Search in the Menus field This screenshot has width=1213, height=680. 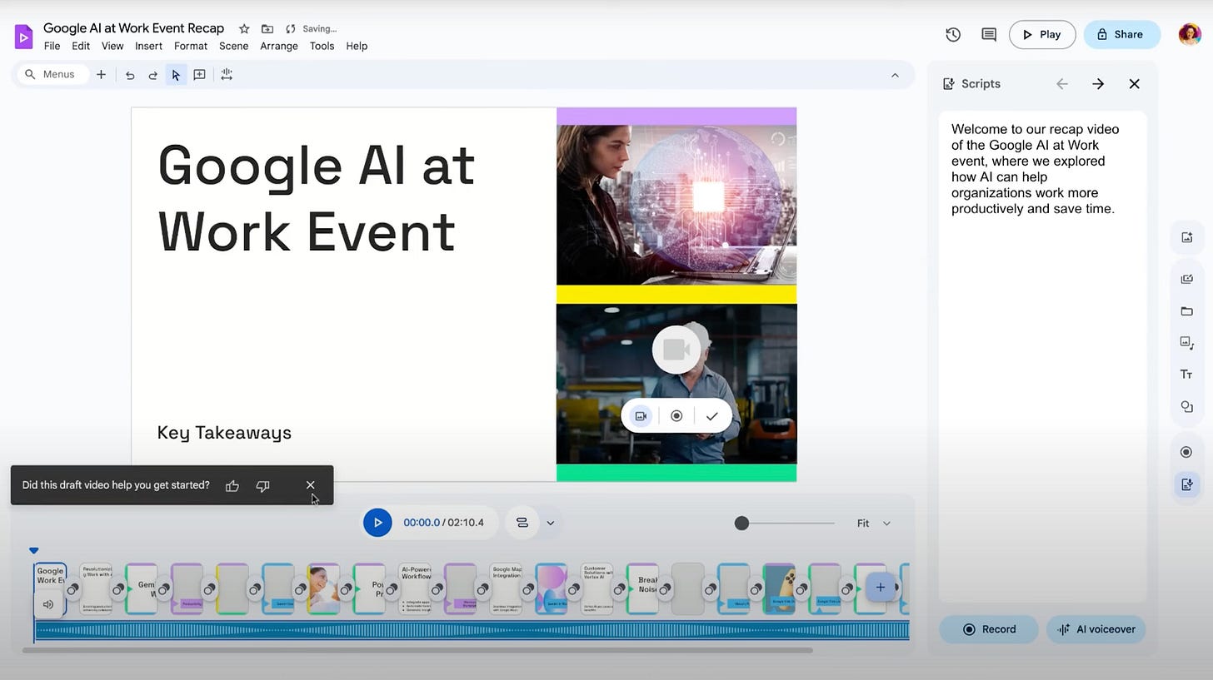pos(52,74)
